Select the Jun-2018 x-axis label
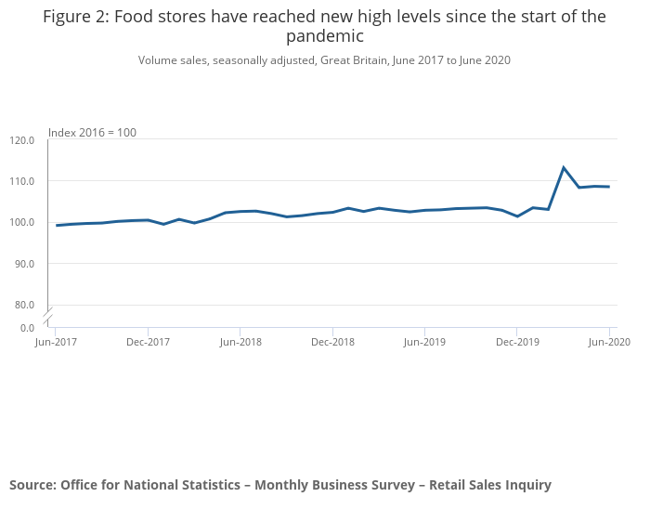 point(240,342)
